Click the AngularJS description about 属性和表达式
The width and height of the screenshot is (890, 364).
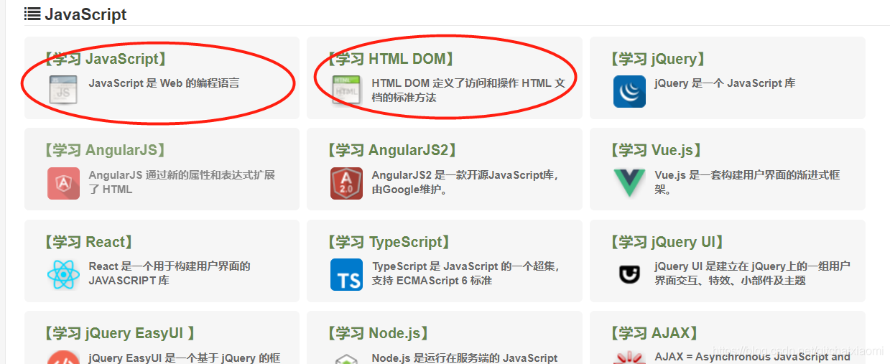[x=182, y=182]
